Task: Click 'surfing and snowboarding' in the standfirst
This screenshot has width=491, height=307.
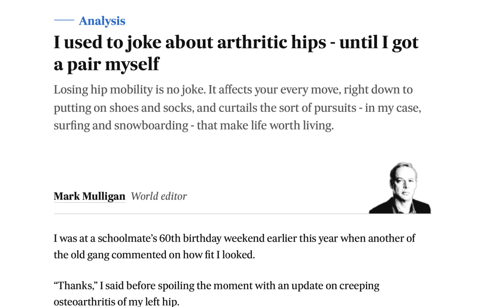Action: [121, 126]
